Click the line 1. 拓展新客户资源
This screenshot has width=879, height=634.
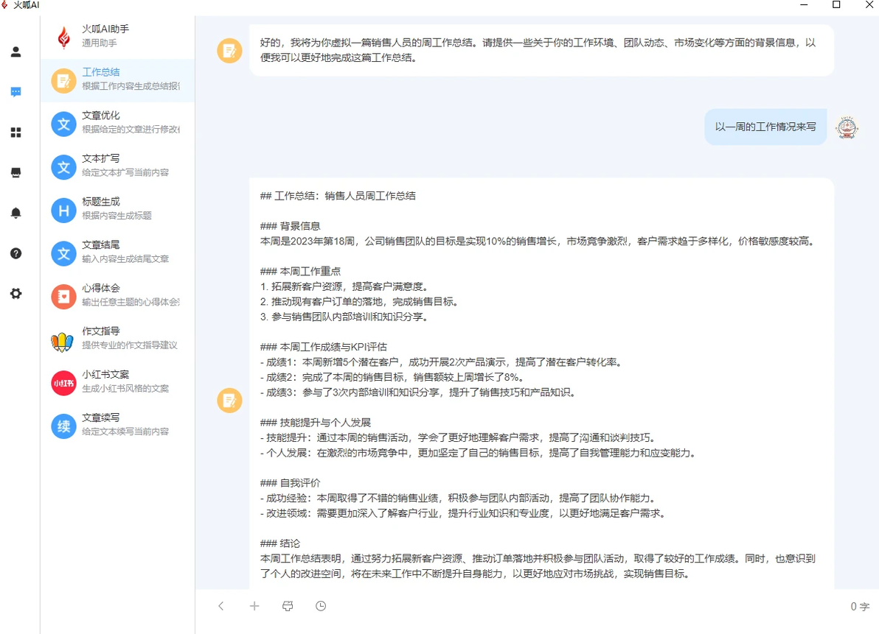click(x=345, y=286)
